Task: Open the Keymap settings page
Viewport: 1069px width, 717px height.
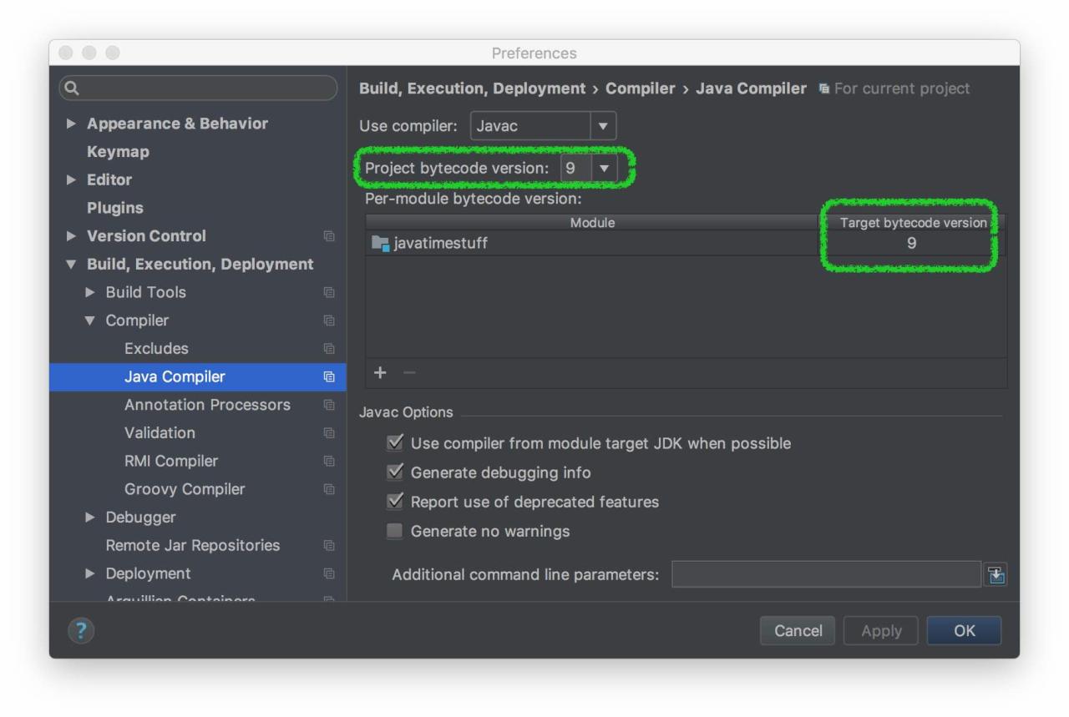Action: (x=118, y=152)
